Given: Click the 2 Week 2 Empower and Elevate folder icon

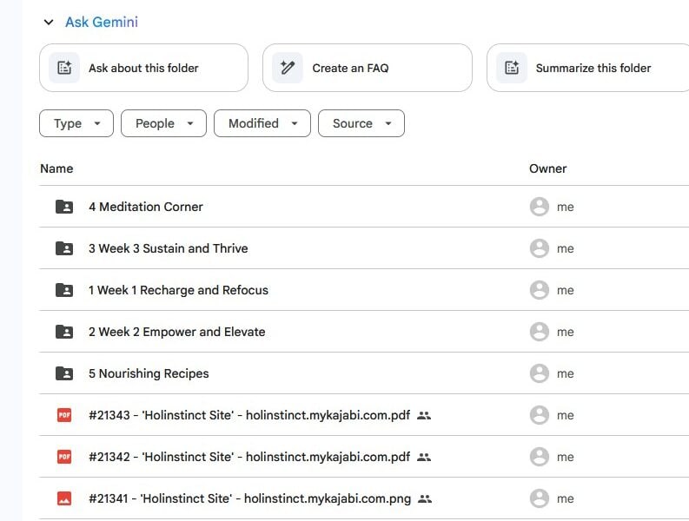Looking at the screenshot, I should (x=64, y=332).
